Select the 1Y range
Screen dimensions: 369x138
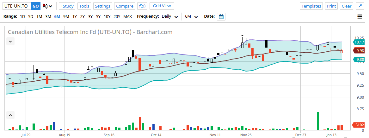[x=75, y=16]
